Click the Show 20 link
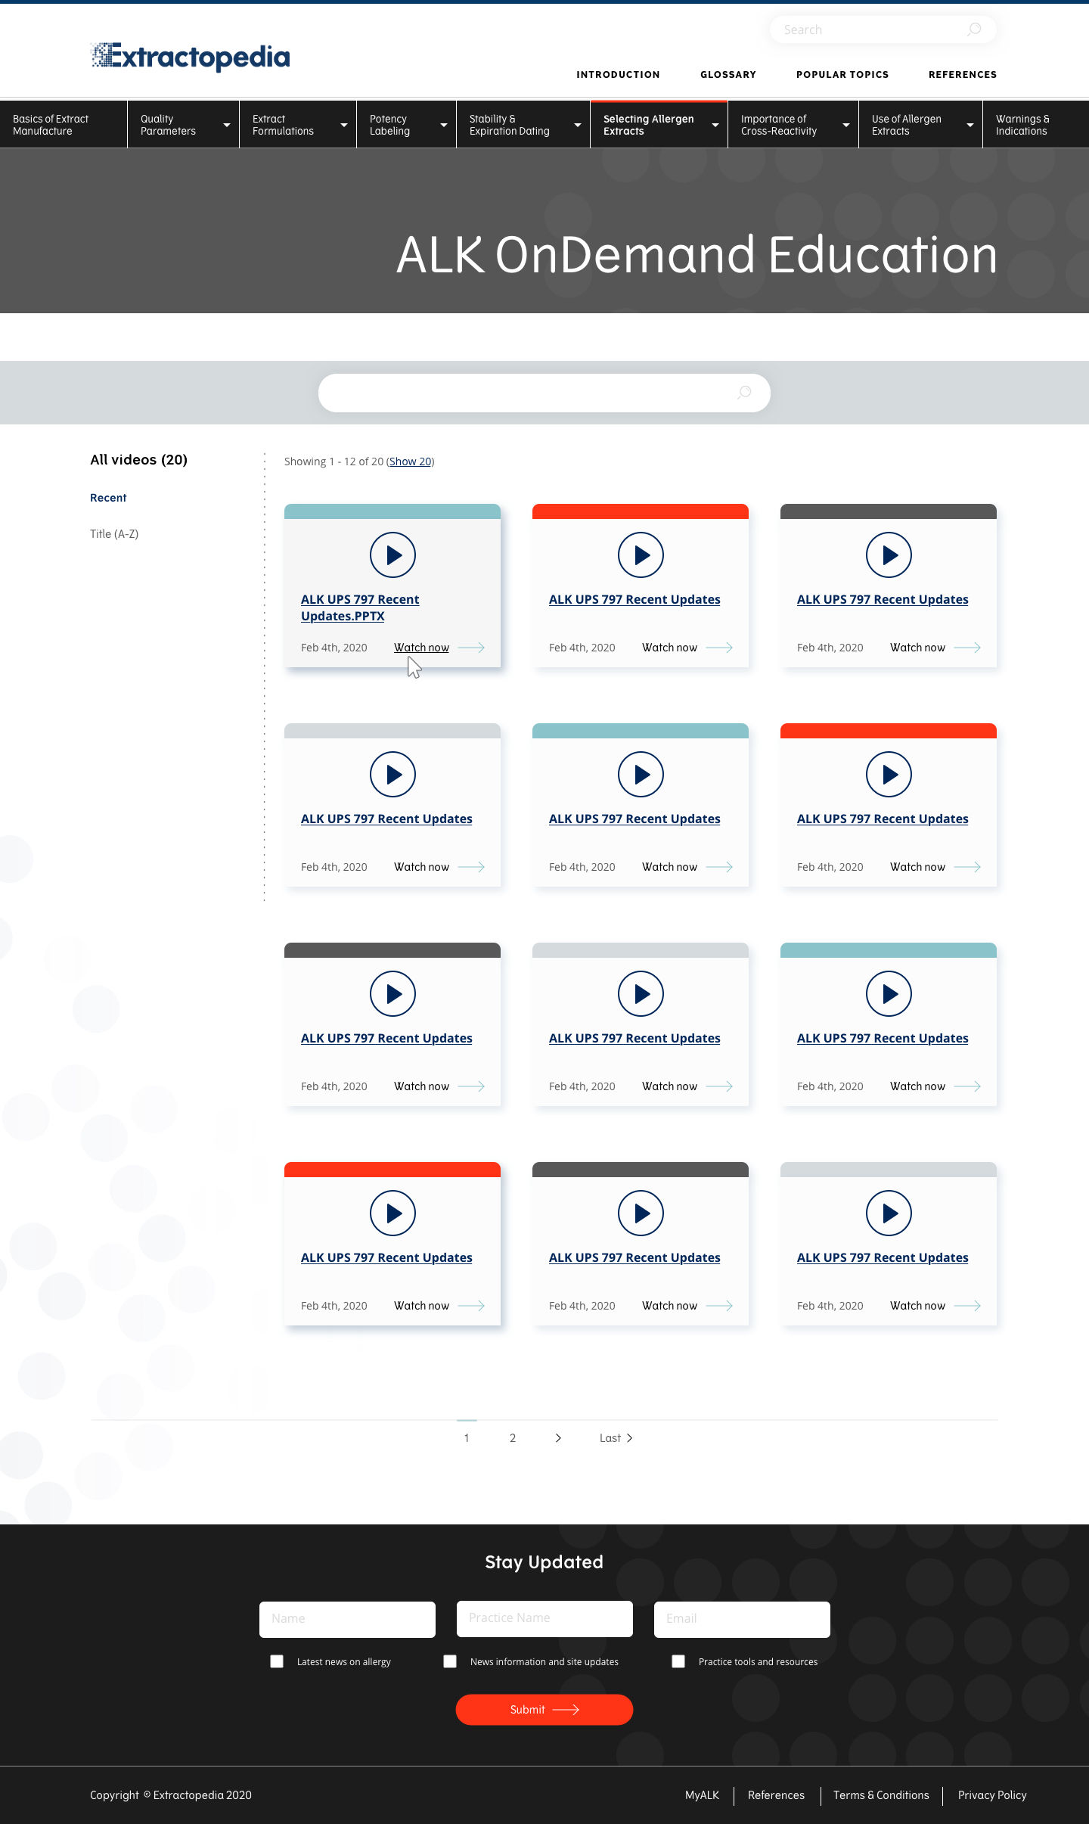Viewport: 1089px width, 1824px height. point(411,461)
